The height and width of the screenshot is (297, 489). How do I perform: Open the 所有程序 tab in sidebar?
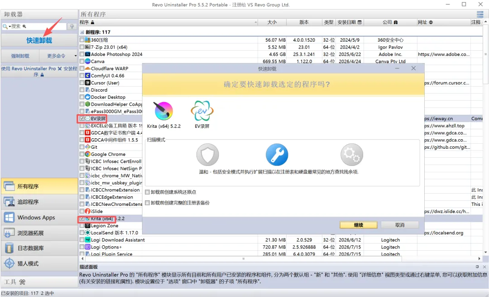(x=39, y=186)
